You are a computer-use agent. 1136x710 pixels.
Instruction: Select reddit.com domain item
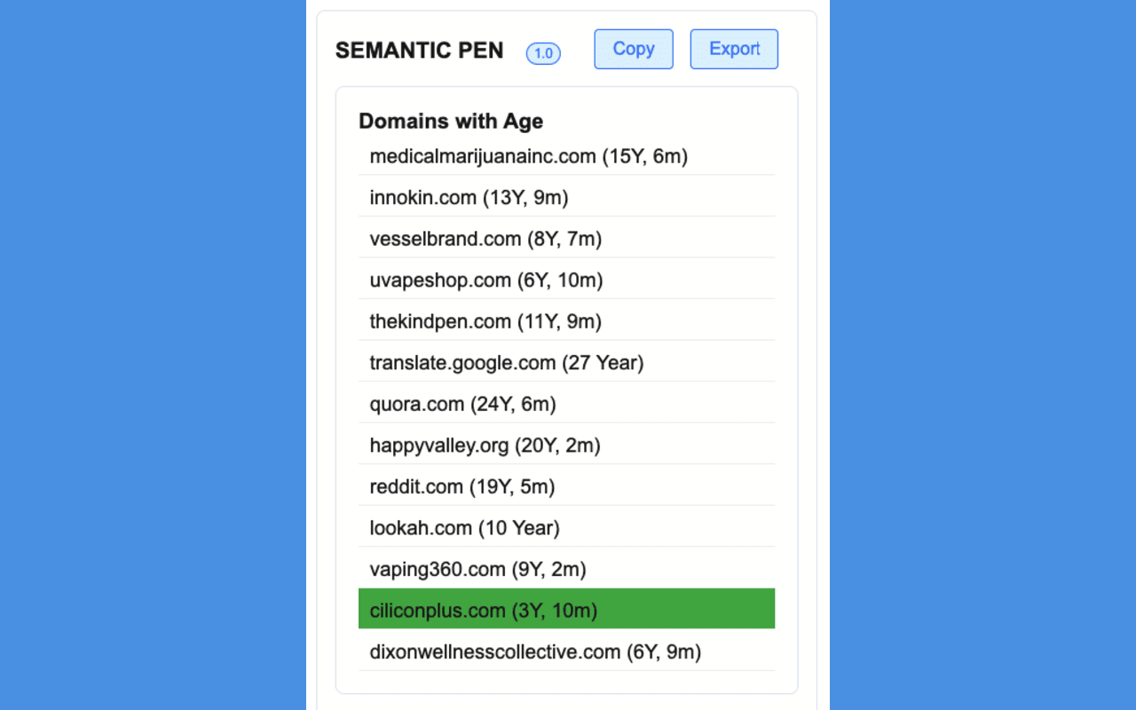pos(461,486)
